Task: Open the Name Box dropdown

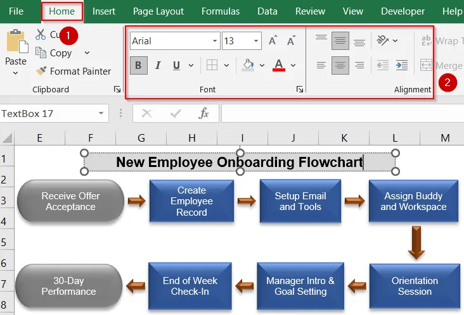Action: point(101,113)
